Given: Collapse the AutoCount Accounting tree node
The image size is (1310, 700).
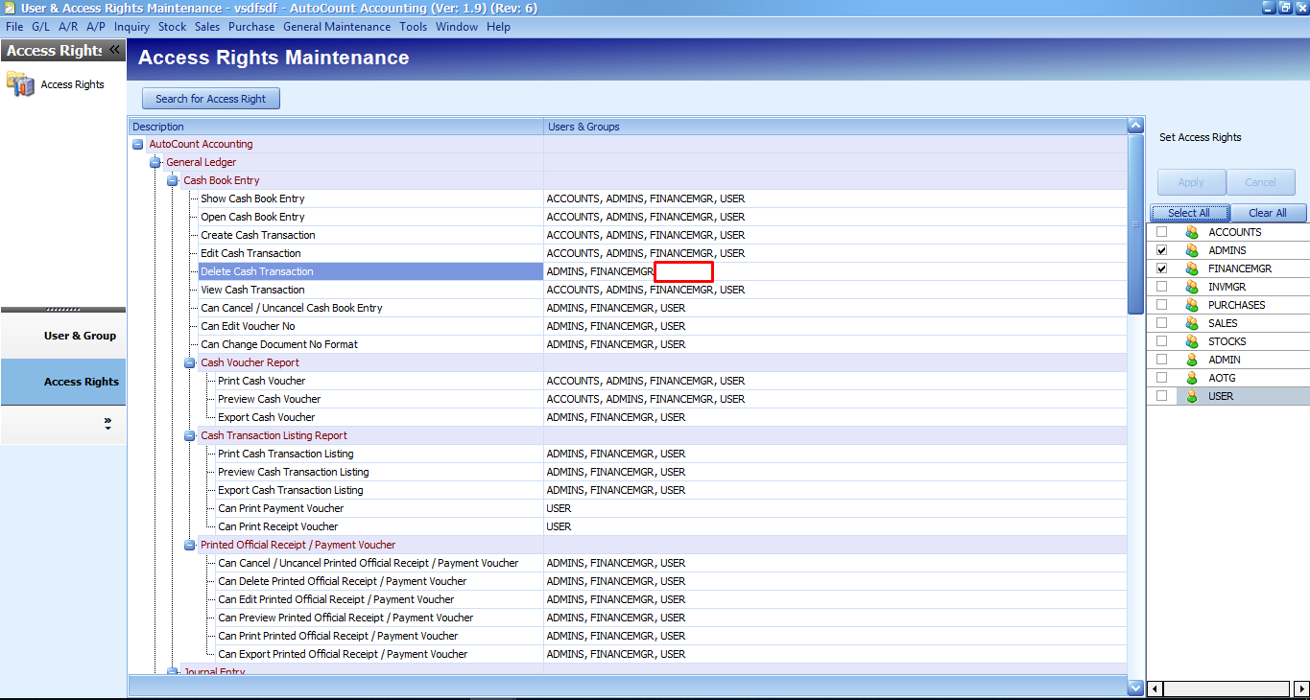Looking at the screenshot, I should tap(138, 145).
